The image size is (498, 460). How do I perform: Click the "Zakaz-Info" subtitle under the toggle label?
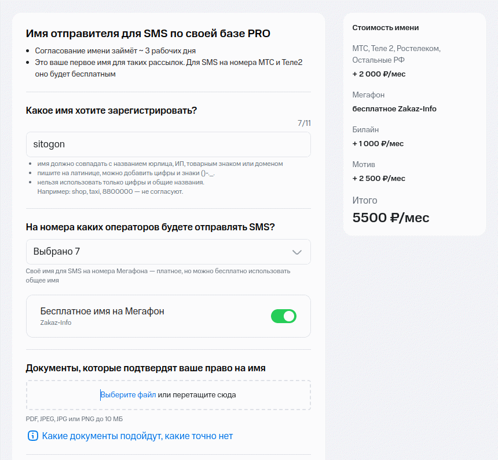(56, 323)
